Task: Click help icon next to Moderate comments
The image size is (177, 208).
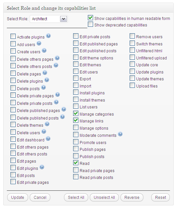Action: click(x=120, y=134)
